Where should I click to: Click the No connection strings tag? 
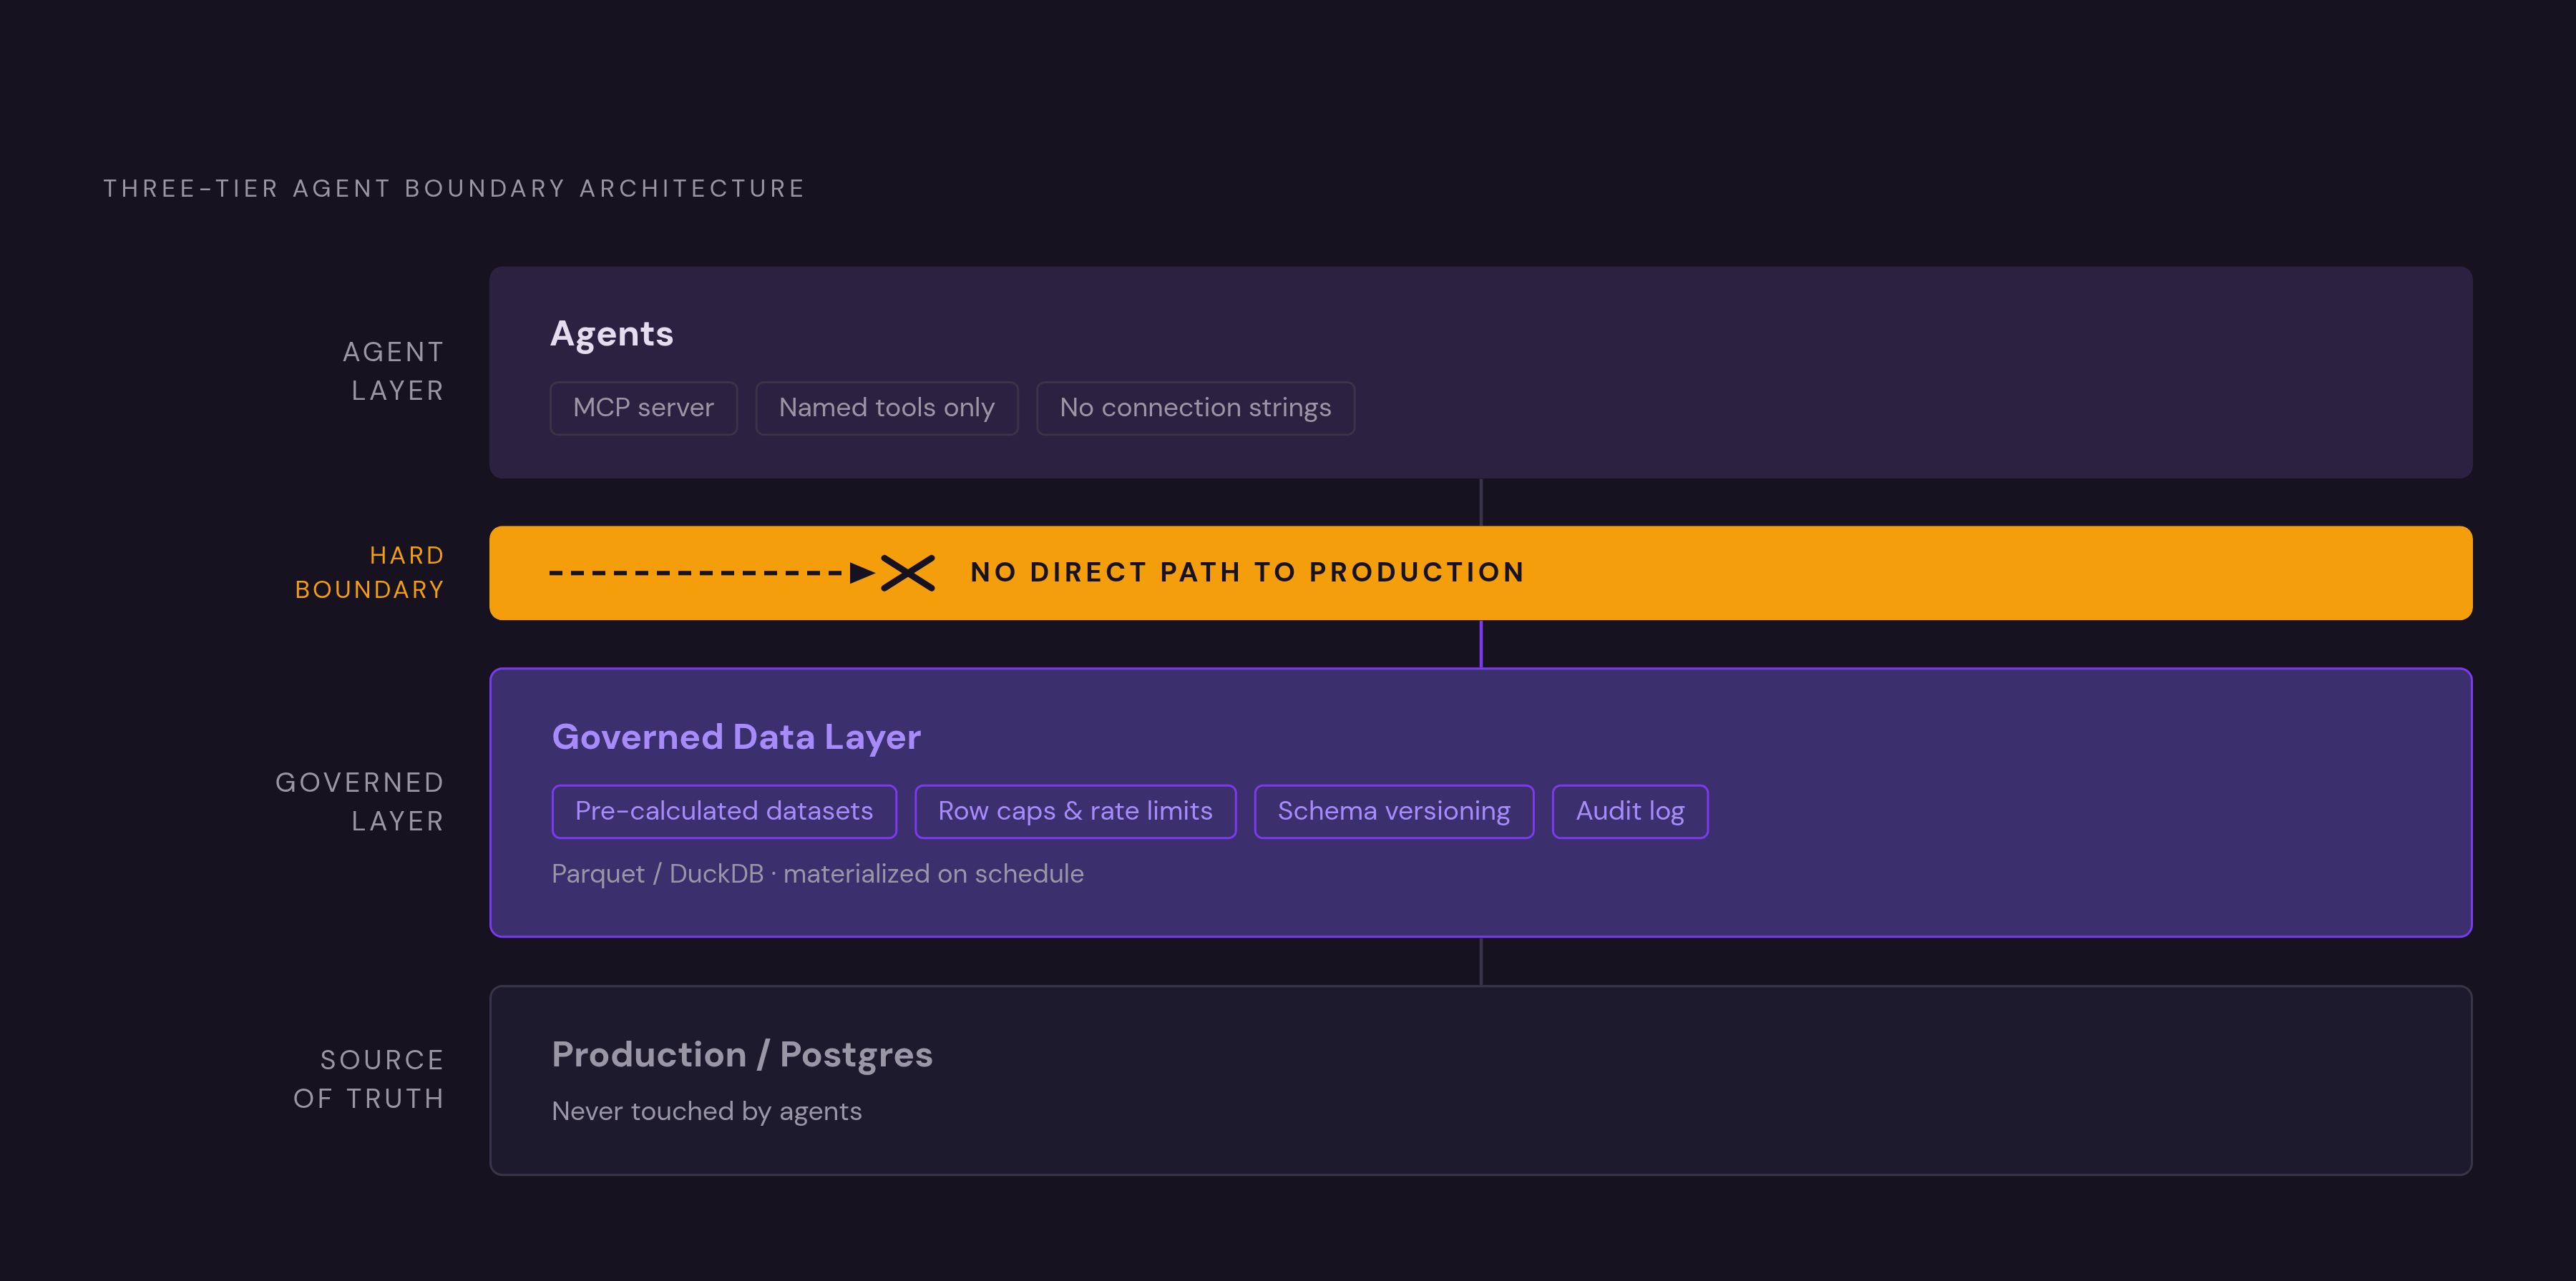point(1195,408)
